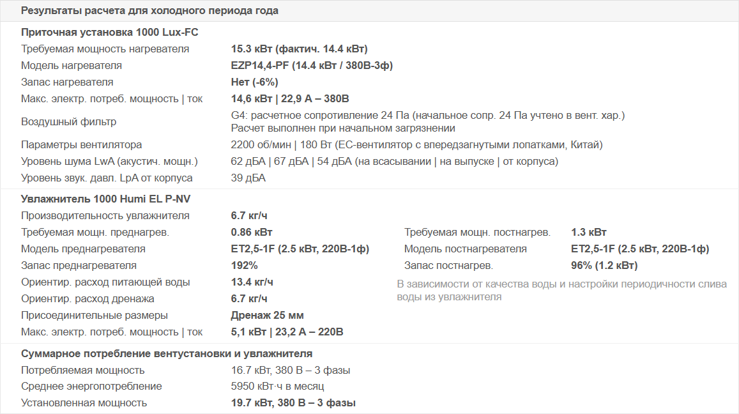
Task: Click the humidifier capacity label 'Производительность увлажнителя'
Action: [x=105, y=216]
